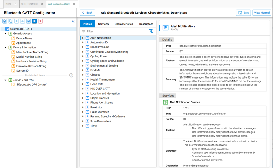Expand the Heart Rate profile
Viewport: 273px width, 168px height.
coord(83,84)
